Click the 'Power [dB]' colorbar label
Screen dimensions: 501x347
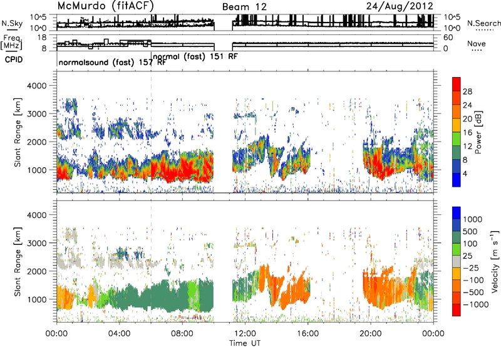point(478,132)
